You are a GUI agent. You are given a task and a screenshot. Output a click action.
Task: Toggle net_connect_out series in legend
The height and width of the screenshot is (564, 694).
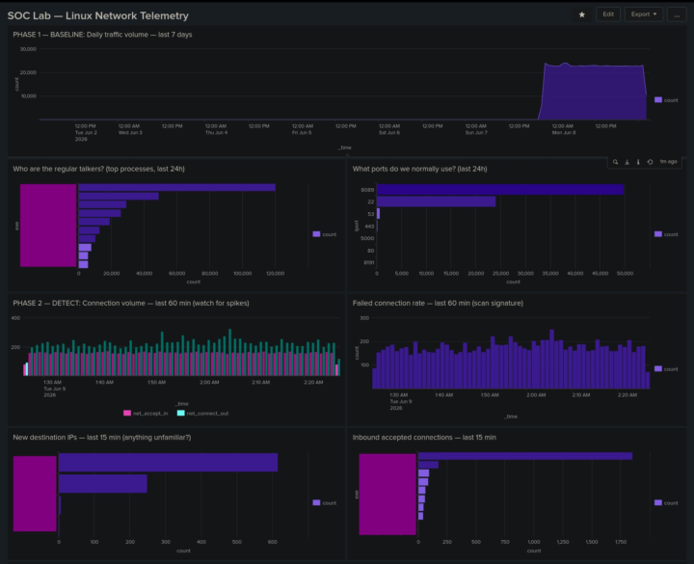click(202, 413)
